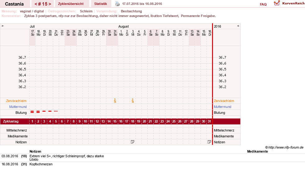This screenshot has height=174, width=305.
Task: Select cycle day 15 in the Zyklustag bar
Action: coord(115,121)
